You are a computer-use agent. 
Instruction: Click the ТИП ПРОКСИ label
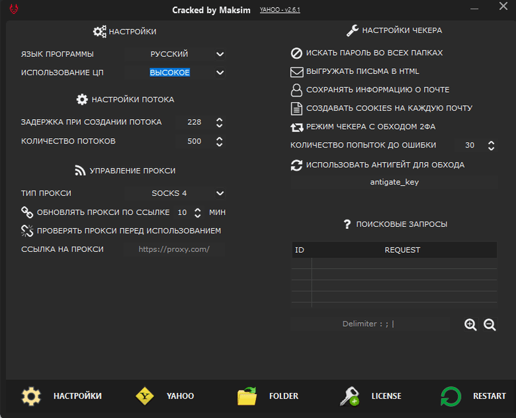coord(46,193)
